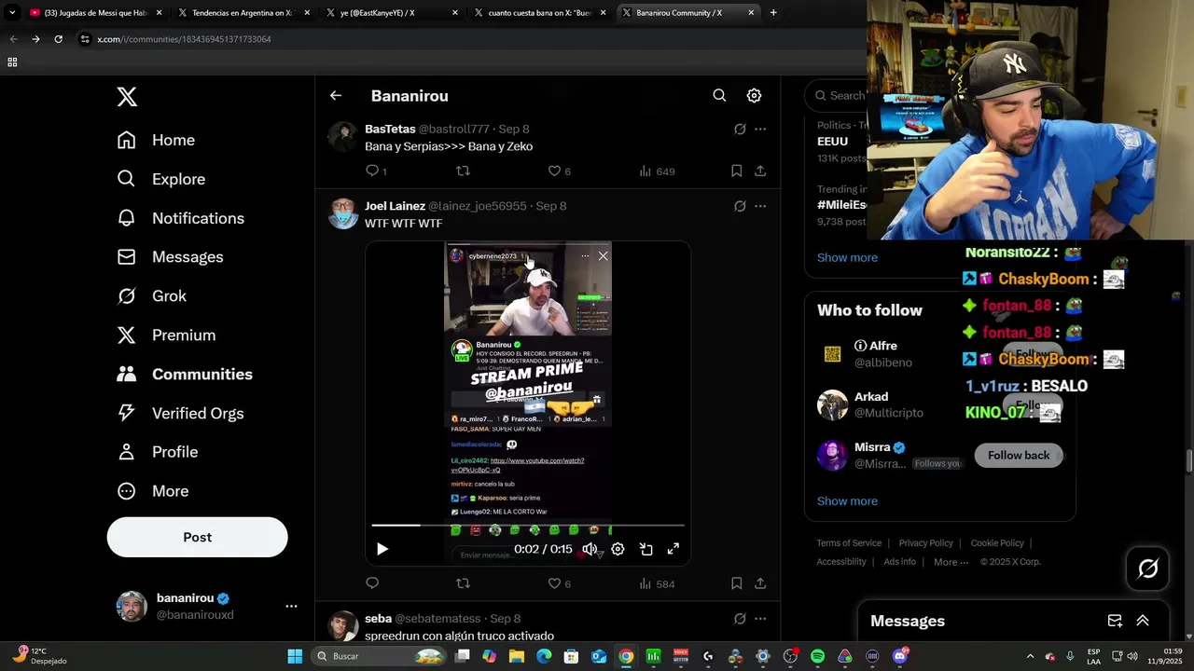Open more options on Joel Lainez post

(760, 206)
